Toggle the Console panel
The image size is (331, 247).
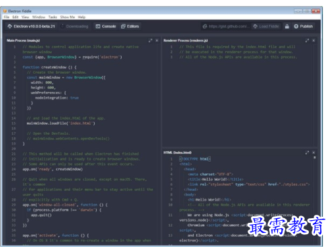(106, 26)
